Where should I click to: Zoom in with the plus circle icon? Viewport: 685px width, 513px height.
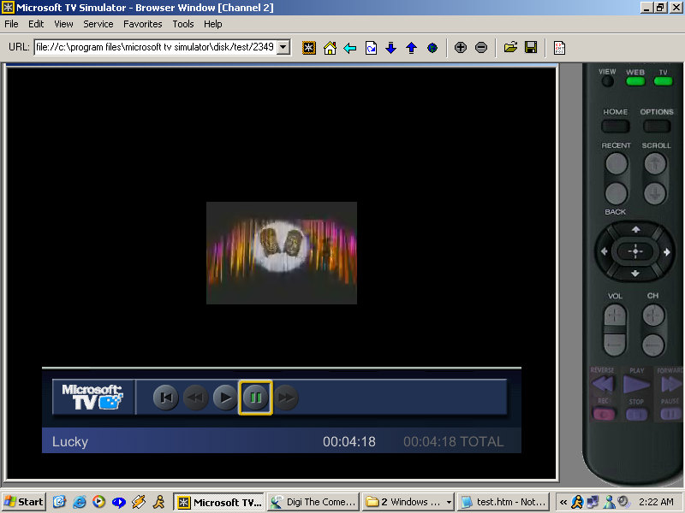coord(461,48)
